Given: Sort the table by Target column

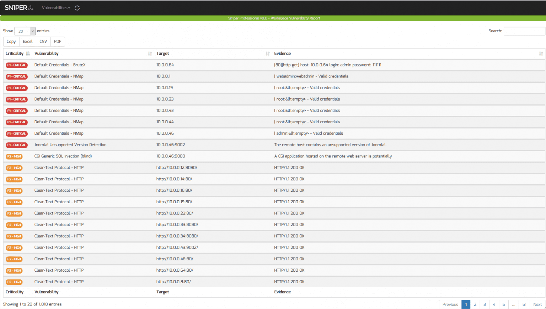Looking at the screenshot, I should [267, 53].
